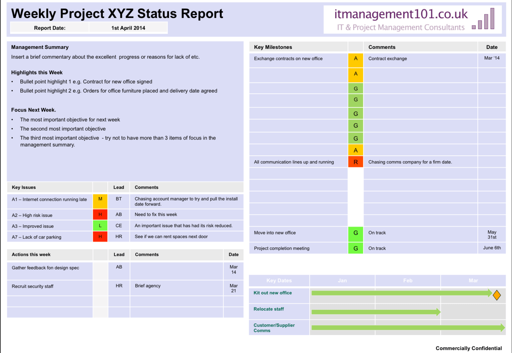Toggle the L severity indicator for A3 Improved issue
The height and width of the screenshot is (353, 512).
click(100, 225)
